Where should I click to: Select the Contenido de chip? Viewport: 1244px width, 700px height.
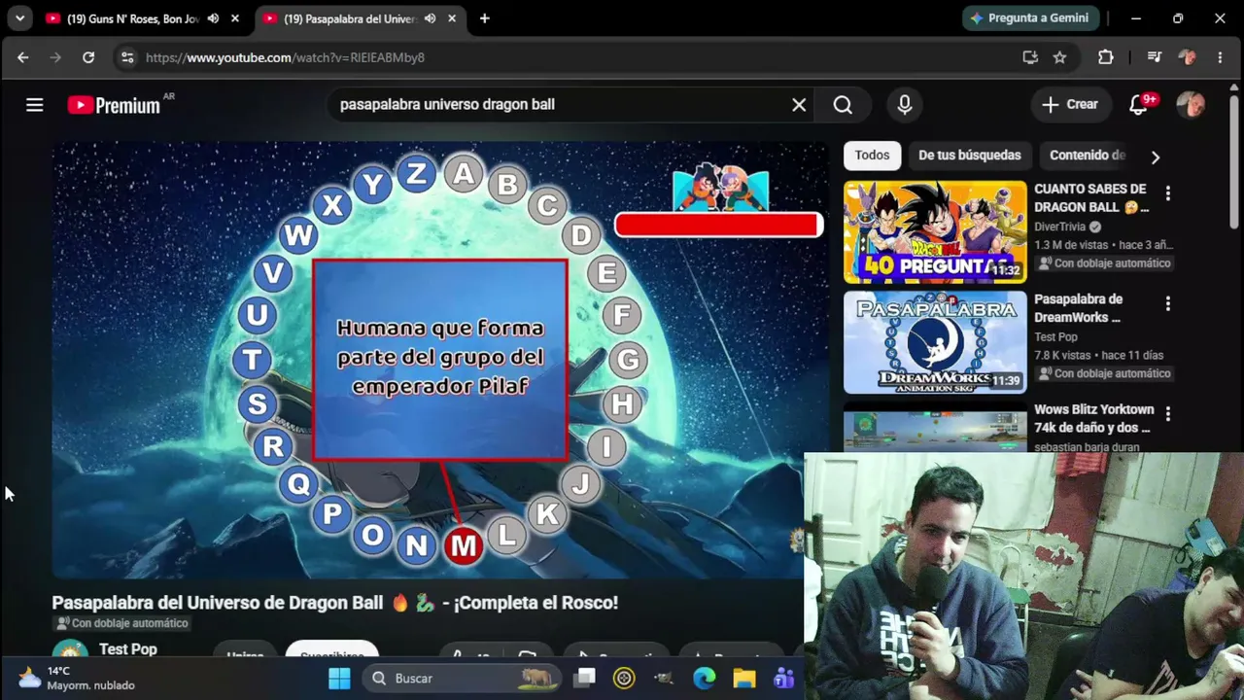pyautogui.click(x=1088, y=156)
